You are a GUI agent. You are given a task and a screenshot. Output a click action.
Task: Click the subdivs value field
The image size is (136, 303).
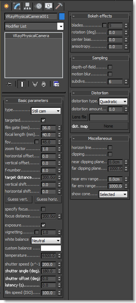pyautogui.click(x=115, y=82)
